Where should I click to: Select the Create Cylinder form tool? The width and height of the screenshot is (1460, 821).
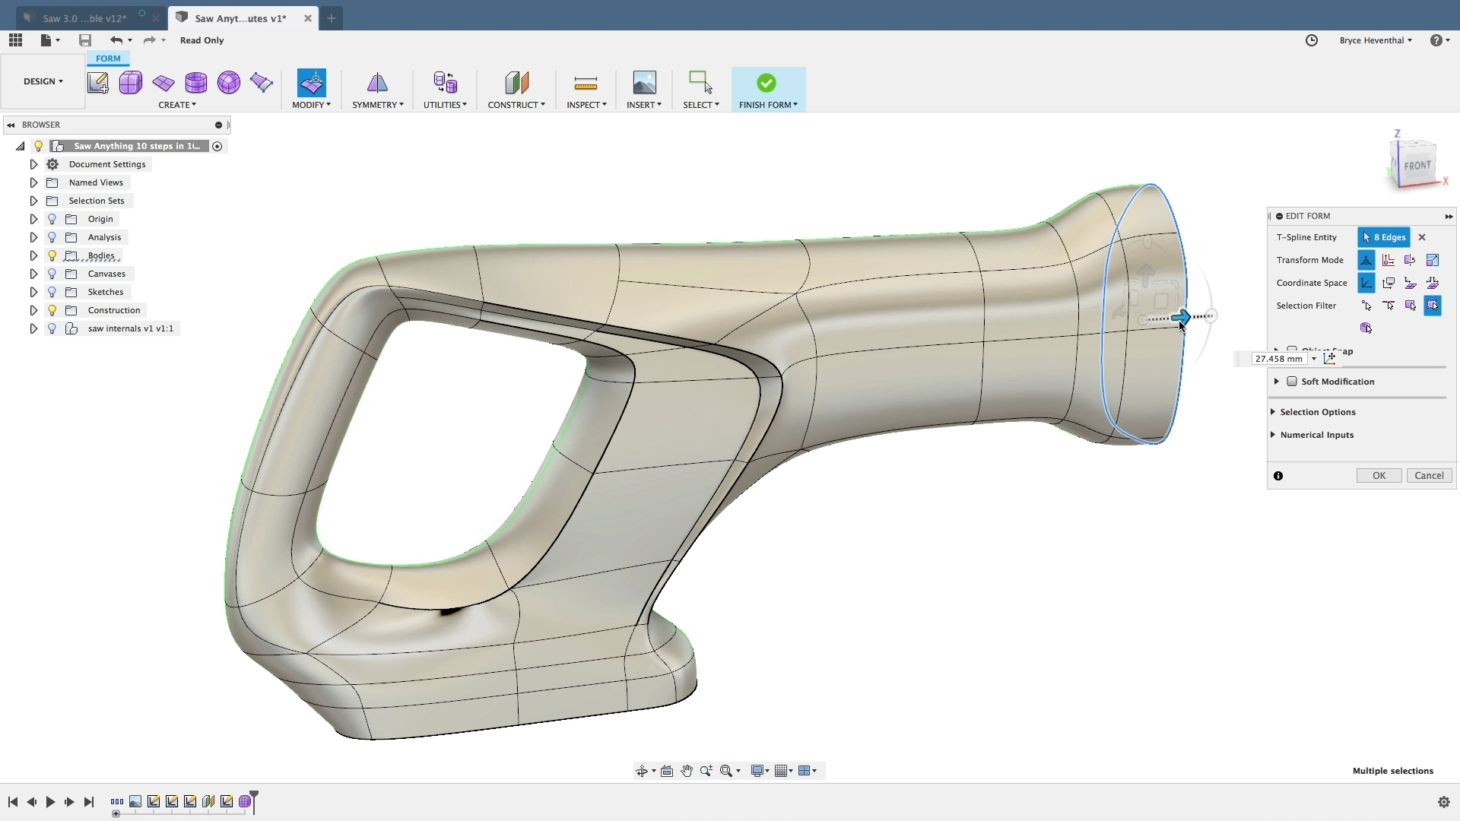195,82
